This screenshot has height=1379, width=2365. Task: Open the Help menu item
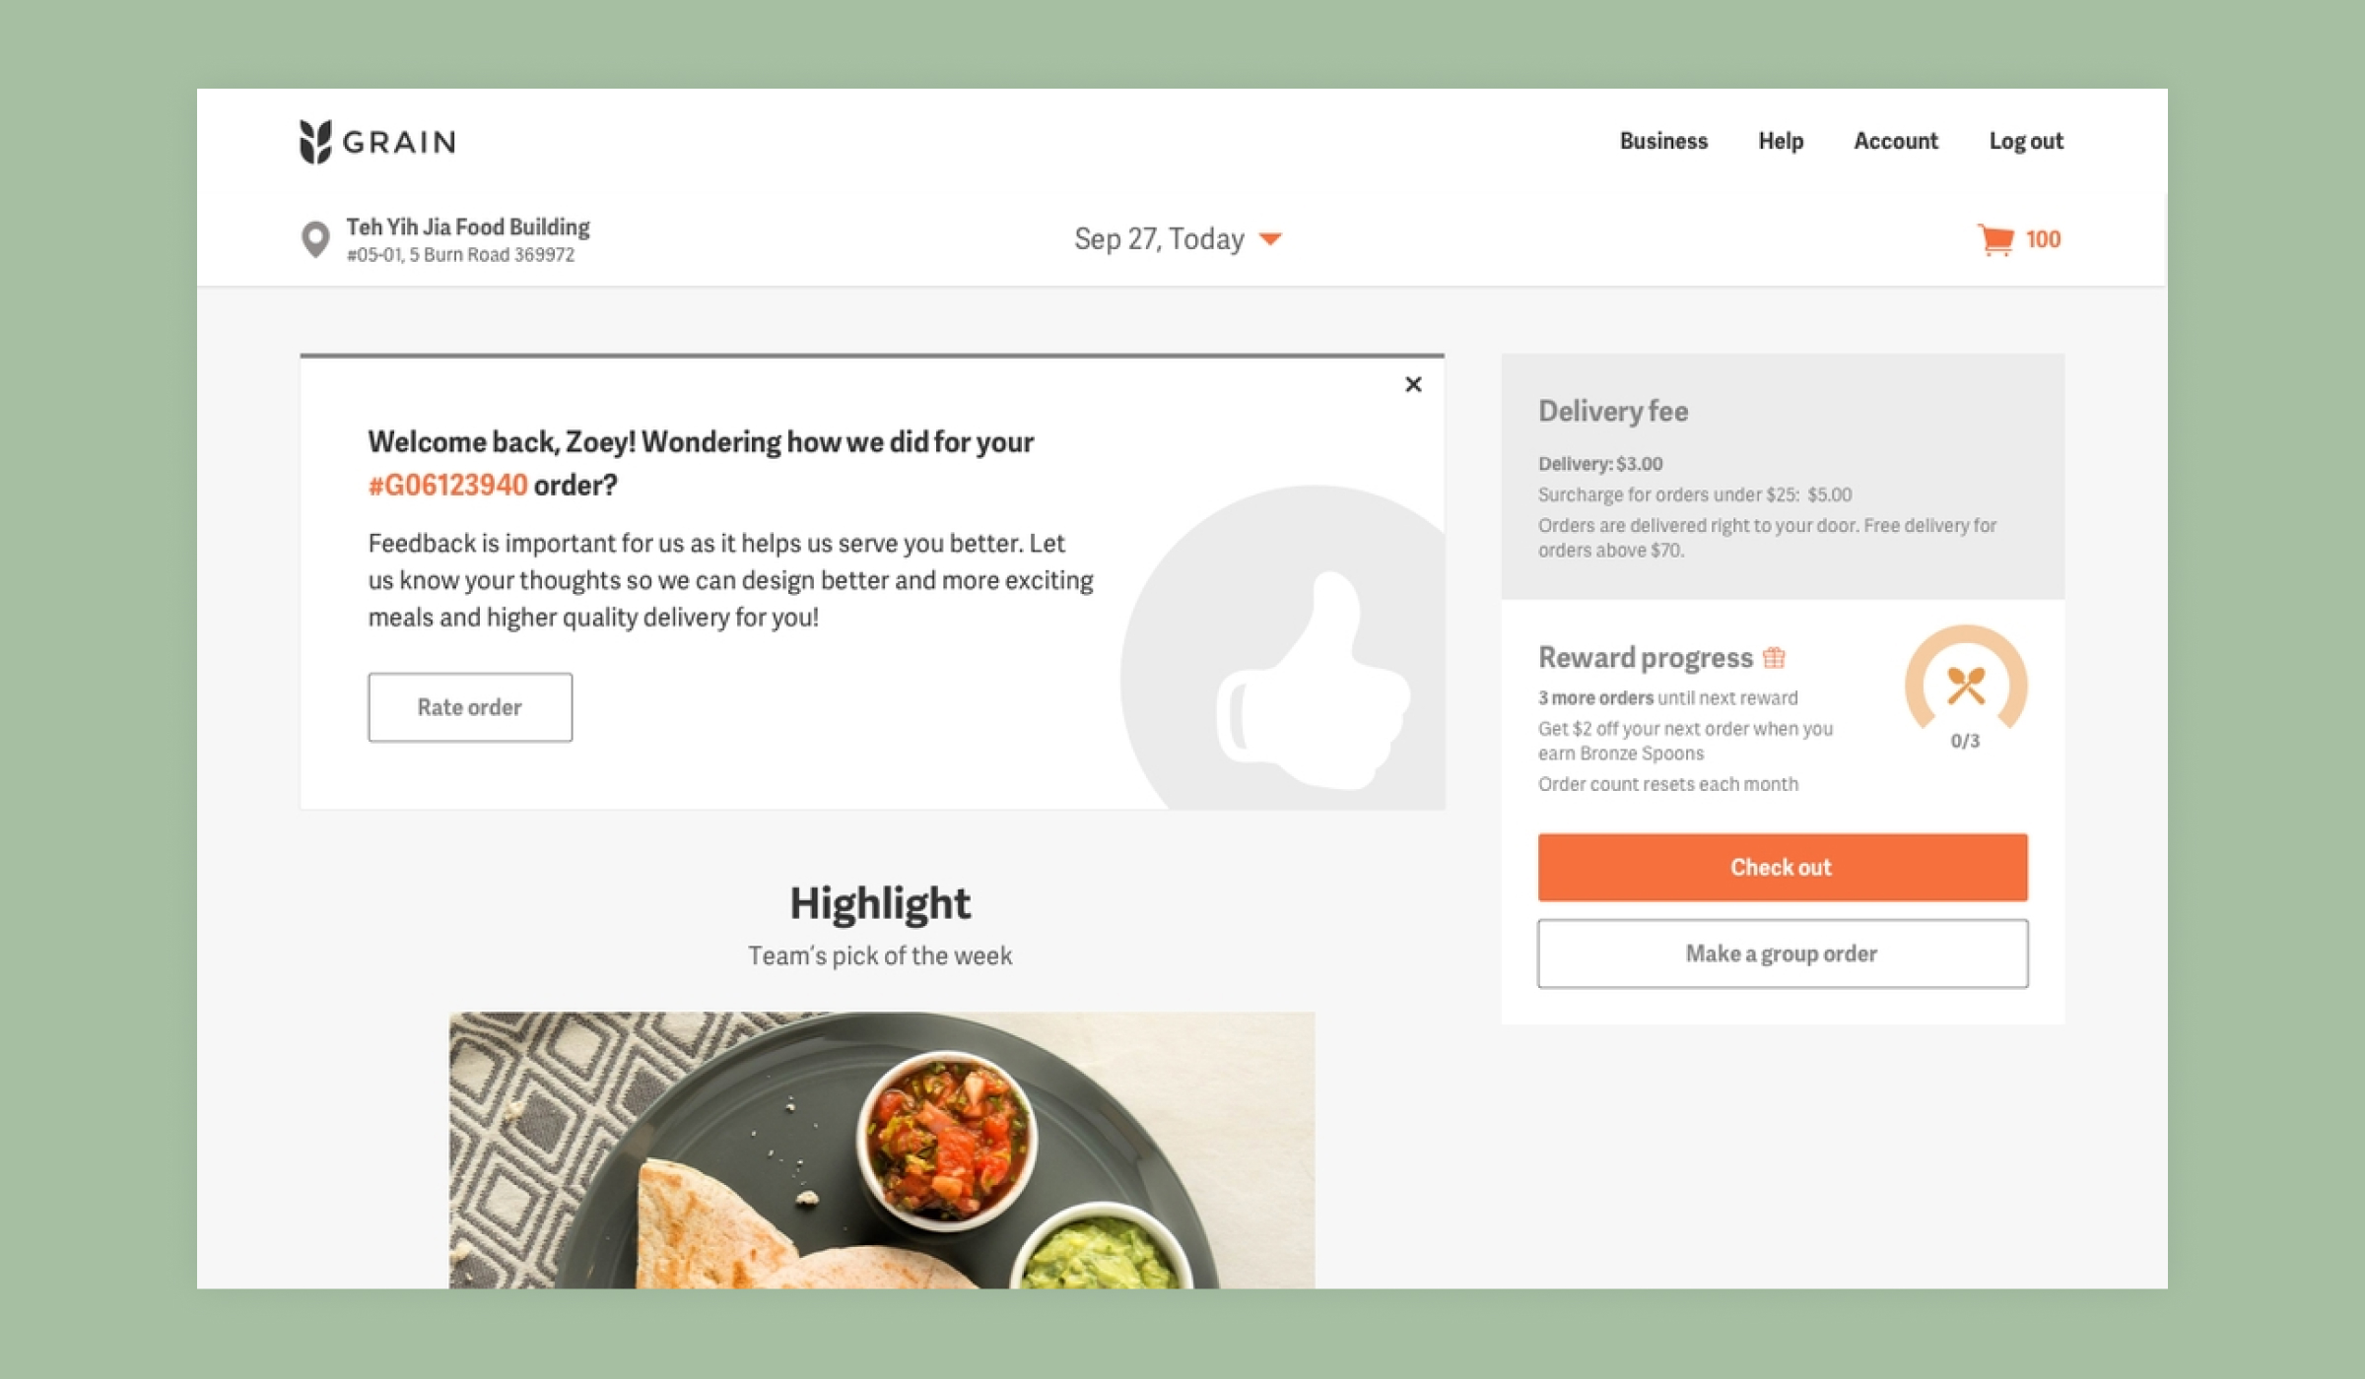(x=1781, y=141)
